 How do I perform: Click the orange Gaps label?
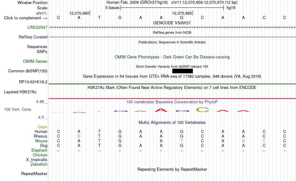pyautogui.click(x=42, y=127)
